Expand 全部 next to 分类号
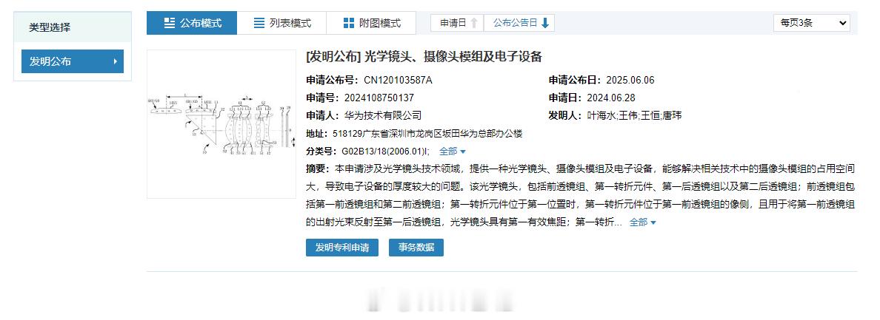 point(453,151)
